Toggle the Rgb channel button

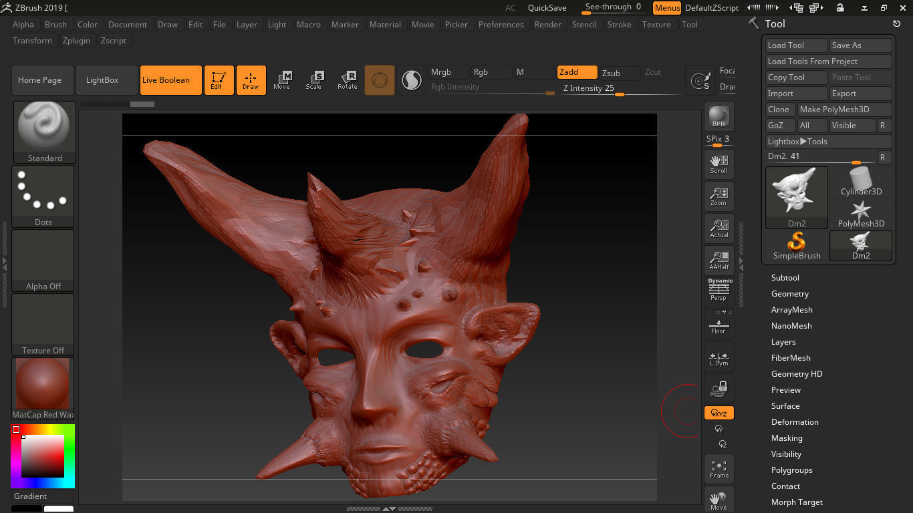pyautogui.click(x=491, y=72)
